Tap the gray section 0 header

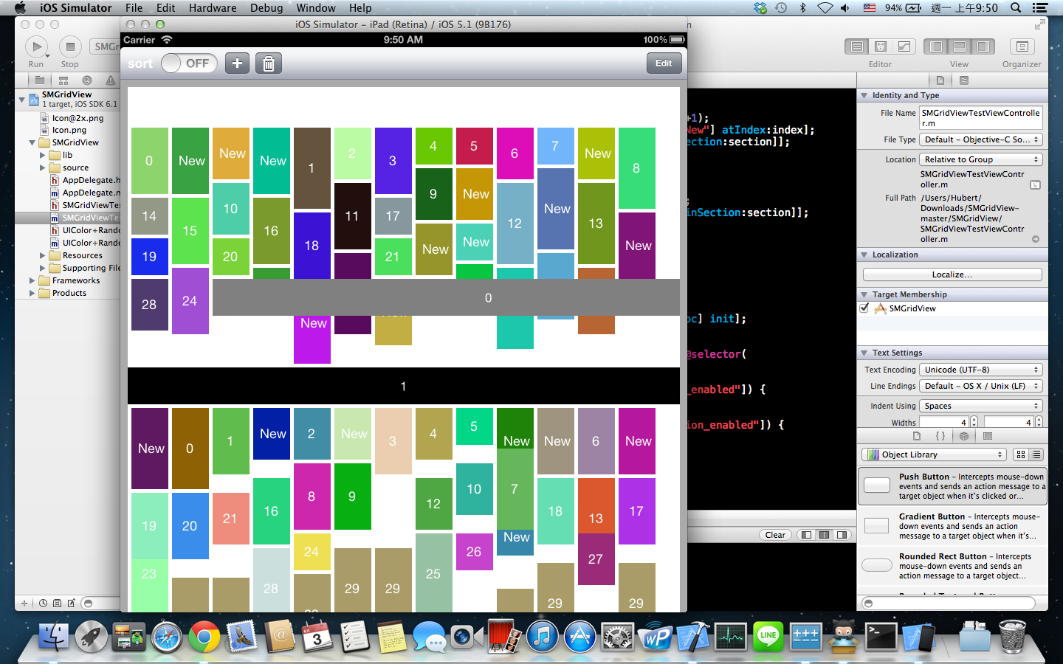pyautogui.click(x=446, y=297)
